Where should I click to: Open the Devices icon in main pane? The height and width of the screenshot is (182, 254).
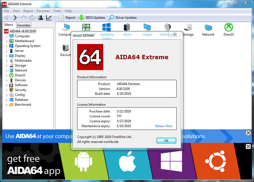(x=66, y=48)
